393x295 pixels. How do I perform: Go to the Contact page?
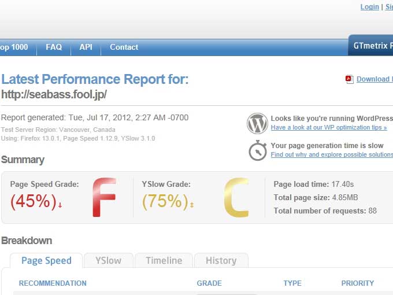click(124, 47)
